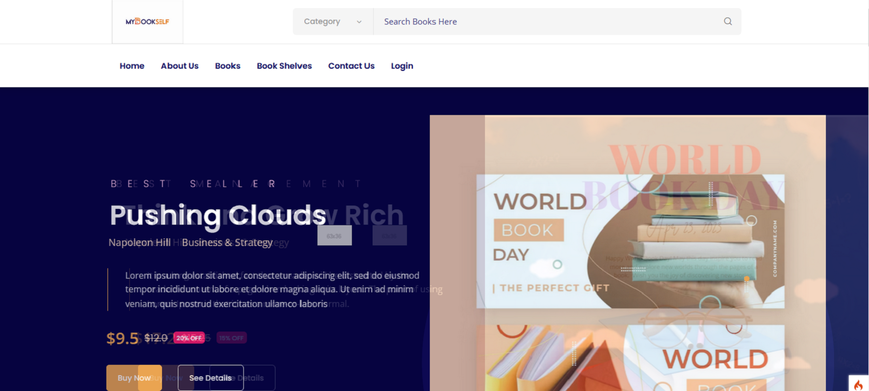Open the About Us page
Image resolution: width=869 pixels, height=391 pixels.
(x=179, y=66)
